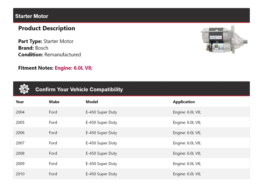Image resolution: width=263 pixels, height=187 pixels.
Task: Click the 2004 Ford E-450 compatibility row
Action: point(131,112)
